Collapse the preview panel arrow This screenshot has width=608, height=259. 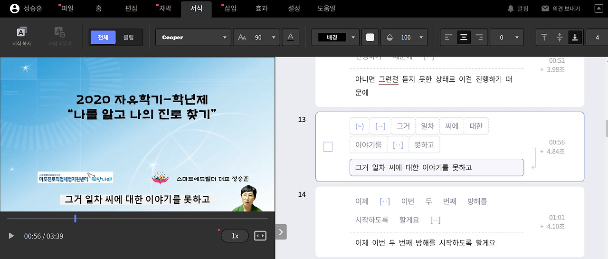(281, 232)
